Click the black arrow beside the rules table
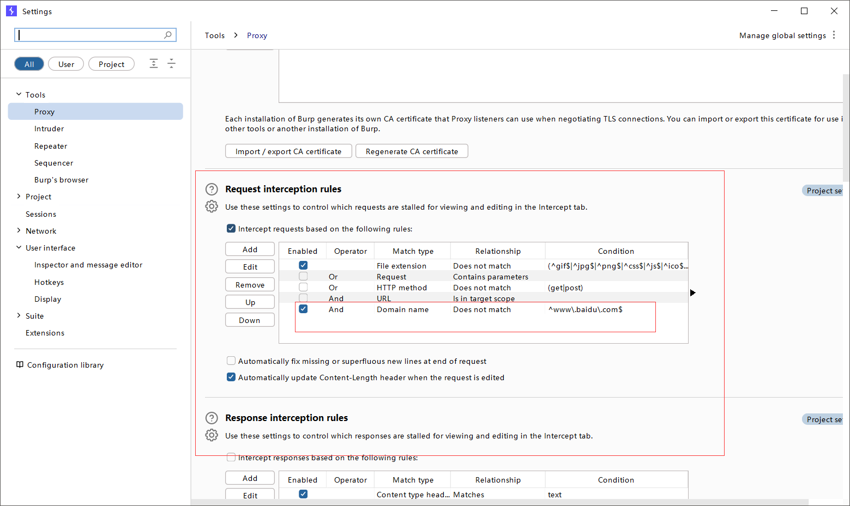 pos(692,292)
